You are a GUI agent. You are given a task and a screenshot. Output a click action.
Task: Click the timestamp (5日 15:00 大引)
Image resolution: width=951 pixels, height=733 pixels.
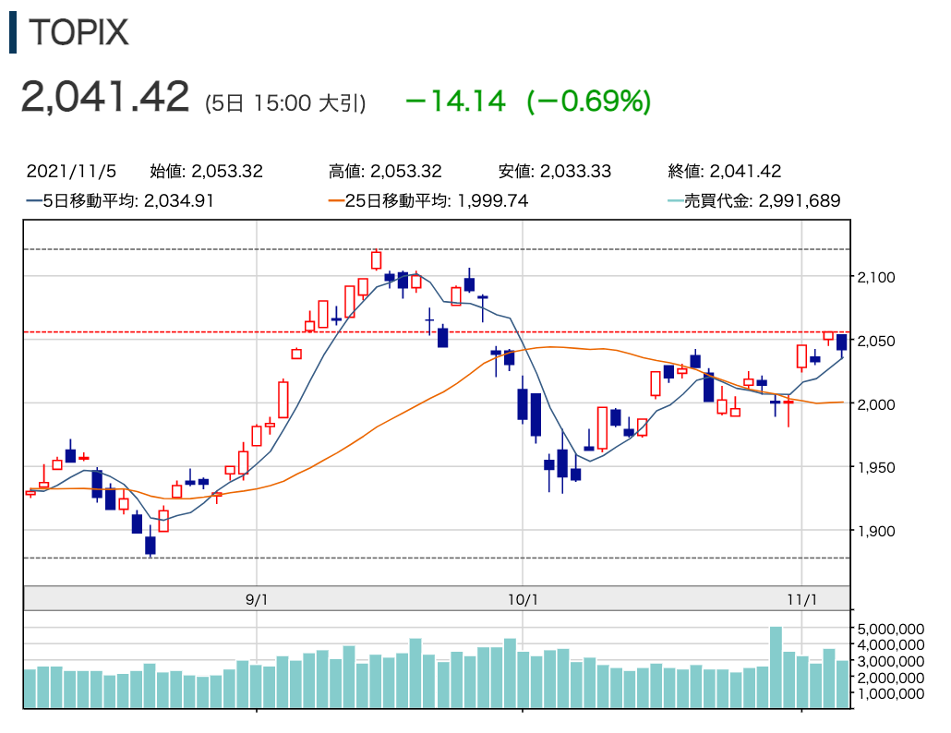click(x=285, y=103)
